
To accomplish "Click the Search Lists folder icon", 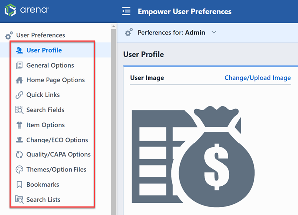I will 19,200.
